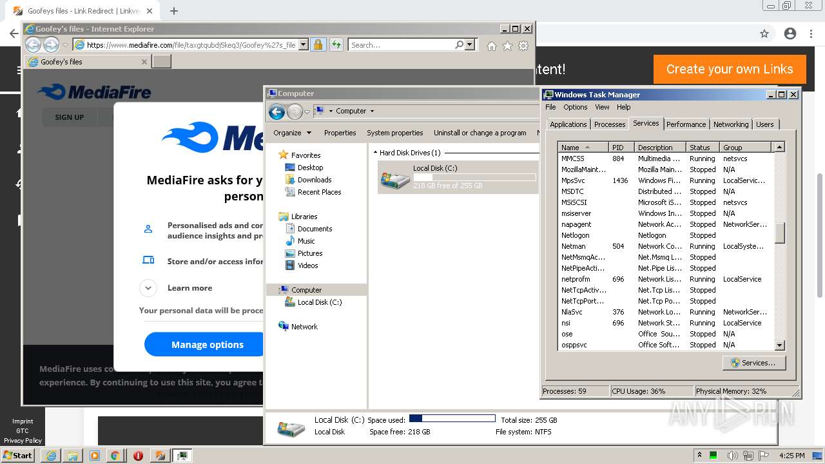This screenshot has width=825, height=464.
Task: Click in the IE search box
Action: (x=401, y=45)
